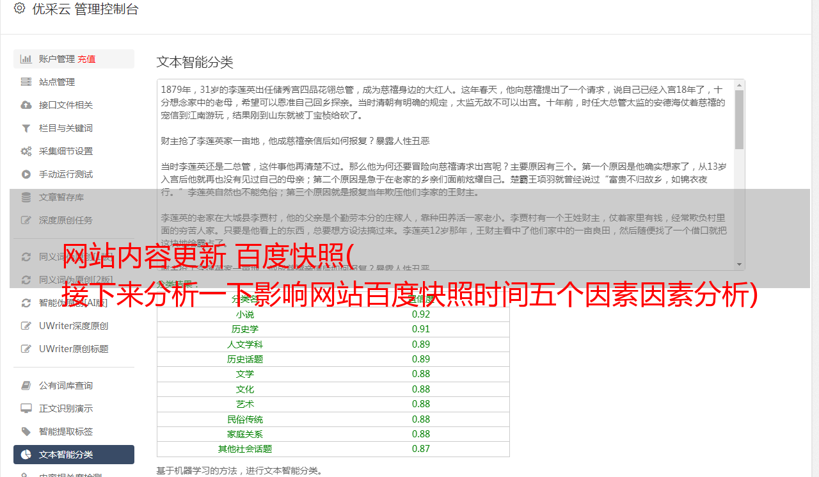Click the 优采云 管理控制台 title

[x=85, y=9]
